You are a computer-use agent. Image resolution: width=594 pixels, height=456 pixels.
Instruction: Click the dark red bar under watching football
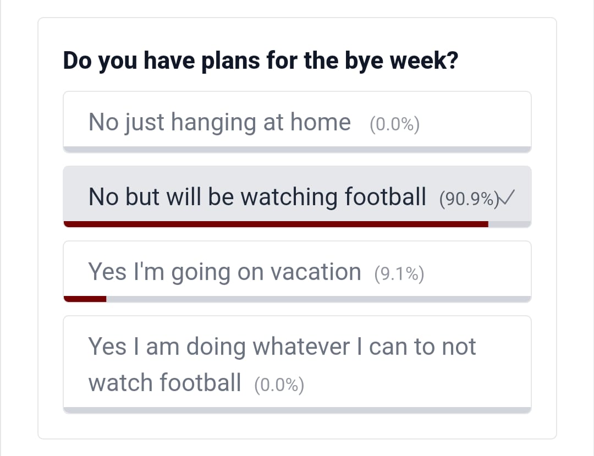(275, 224)
